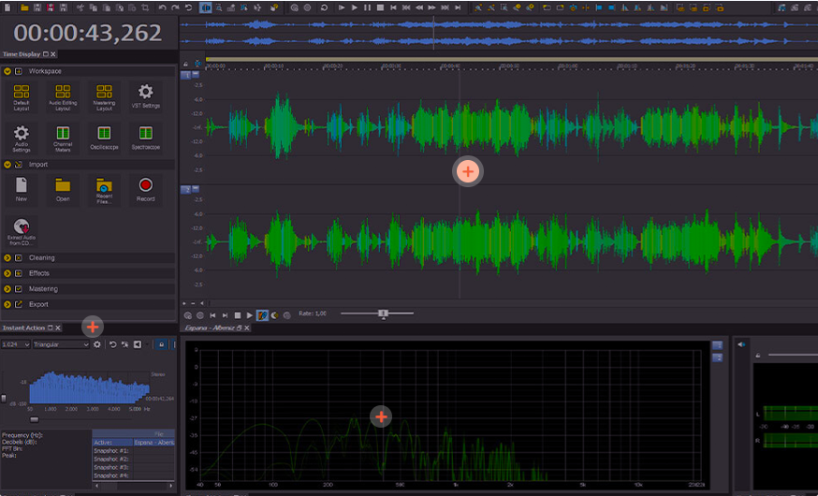Expand the Cleaning section

pyautogui.click(x=7, y=257)
